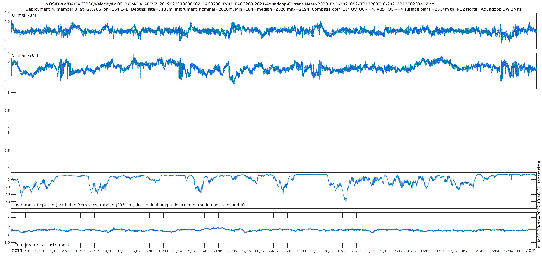The image size is (542, 256).
Task: Click the '2021' year label on time axis
Action: (x=531, y=251)
